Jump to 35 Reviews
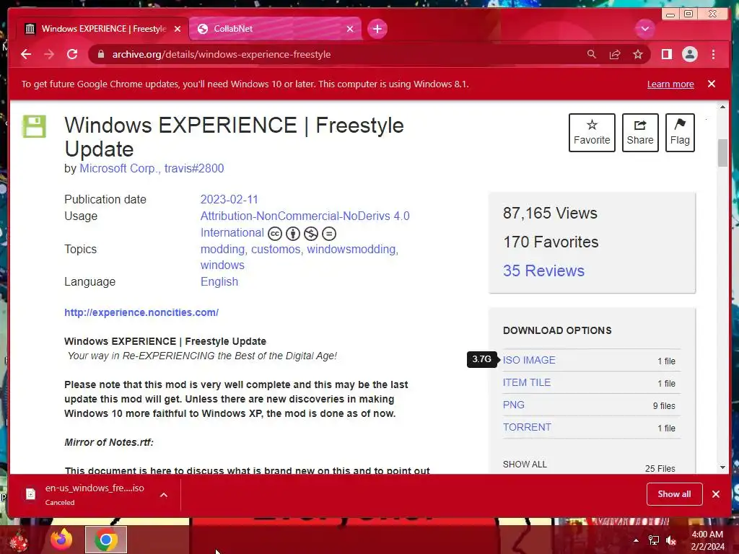Screen dimensions: 739x554 pos(543,271)
